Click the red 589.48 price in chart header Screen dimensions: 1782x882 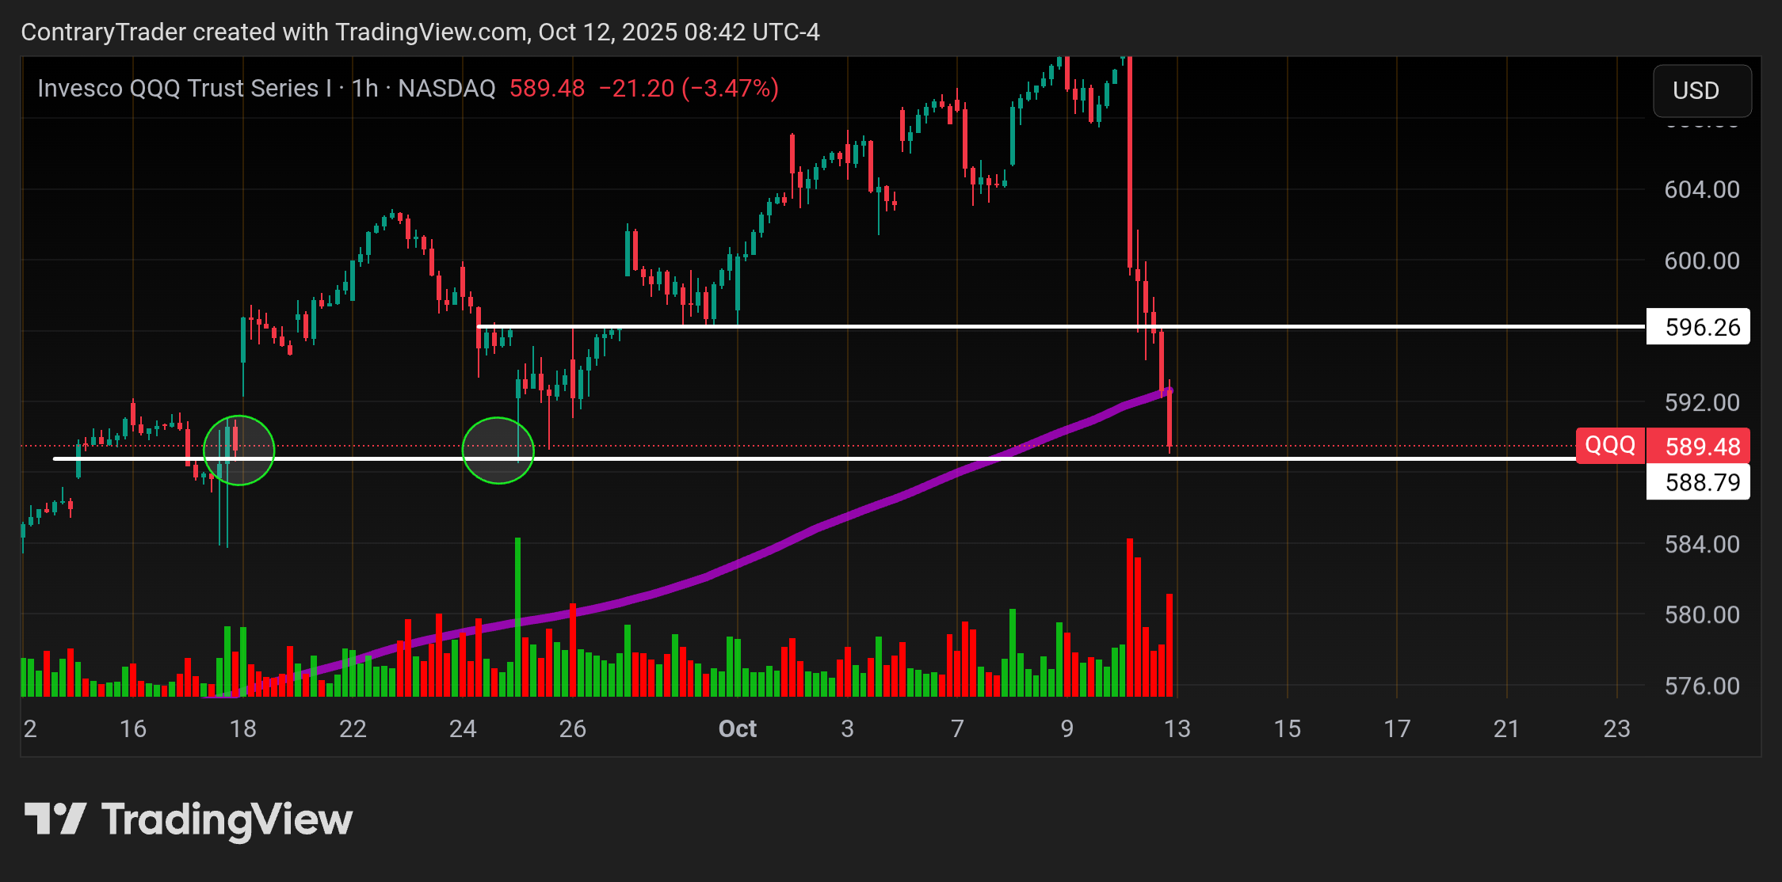(547, 88)
